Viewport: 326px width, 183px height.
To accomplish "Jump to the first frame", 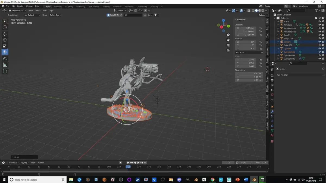I will point(128,163).
